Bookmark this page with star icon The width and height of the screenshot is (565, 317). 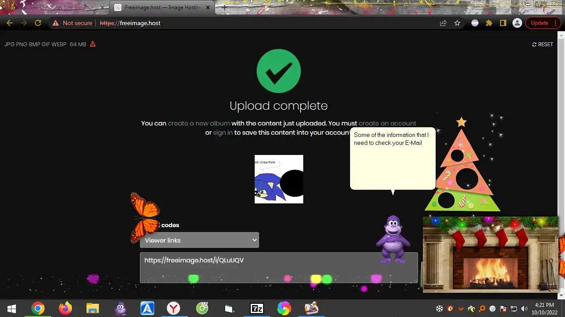click(457, 23)
